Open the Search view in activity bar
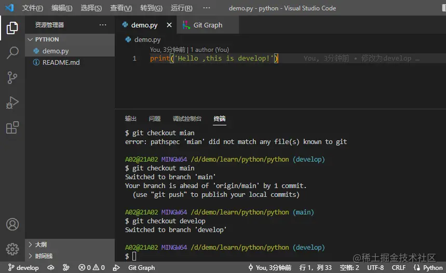Viewport: 446px width, 273px height. tap(12, 53)
